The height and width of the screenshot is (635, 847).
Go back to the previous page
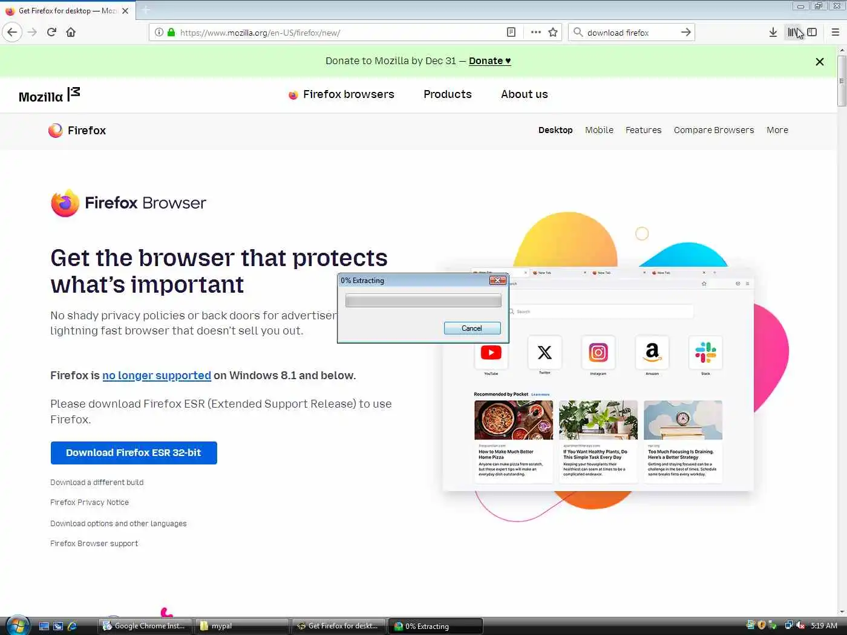point(12,32)
